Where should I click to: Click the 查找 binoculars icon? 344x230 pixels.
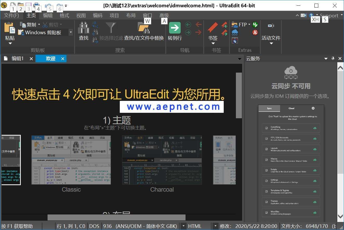coord(84,27)
